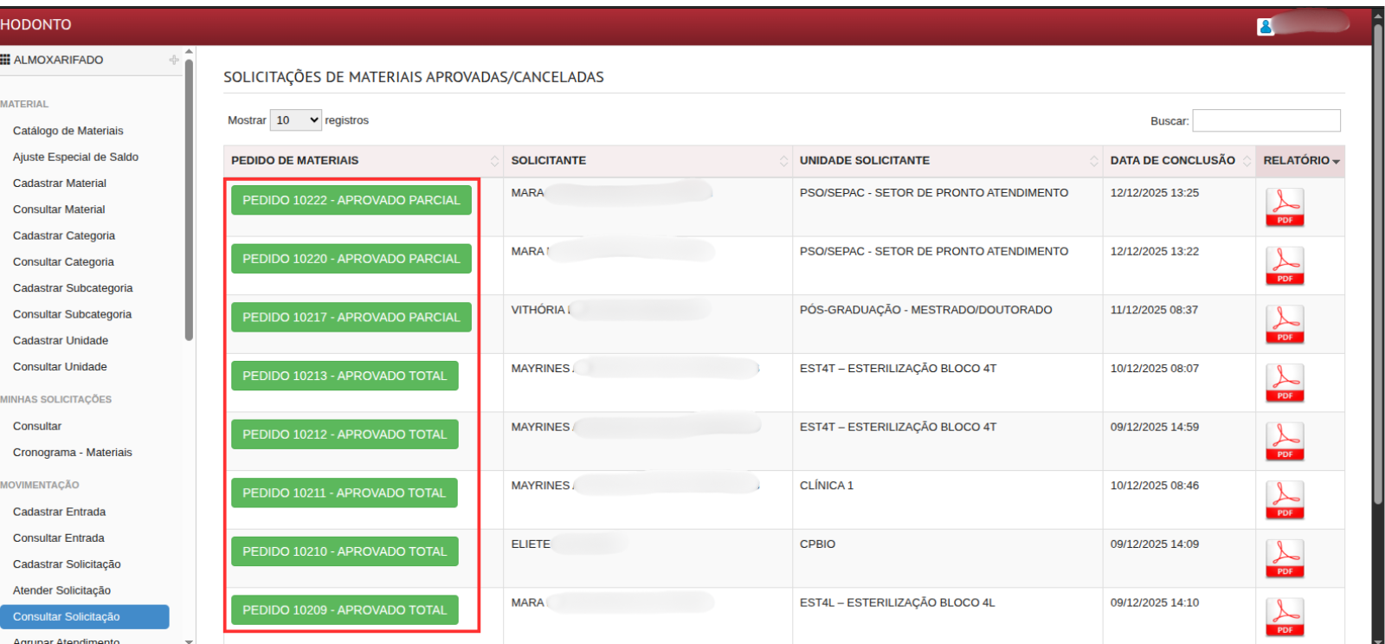Screen dimensions: 1385x644
Task: Click the Almoxarifado grid menu icon
Action: click(5, 60)
